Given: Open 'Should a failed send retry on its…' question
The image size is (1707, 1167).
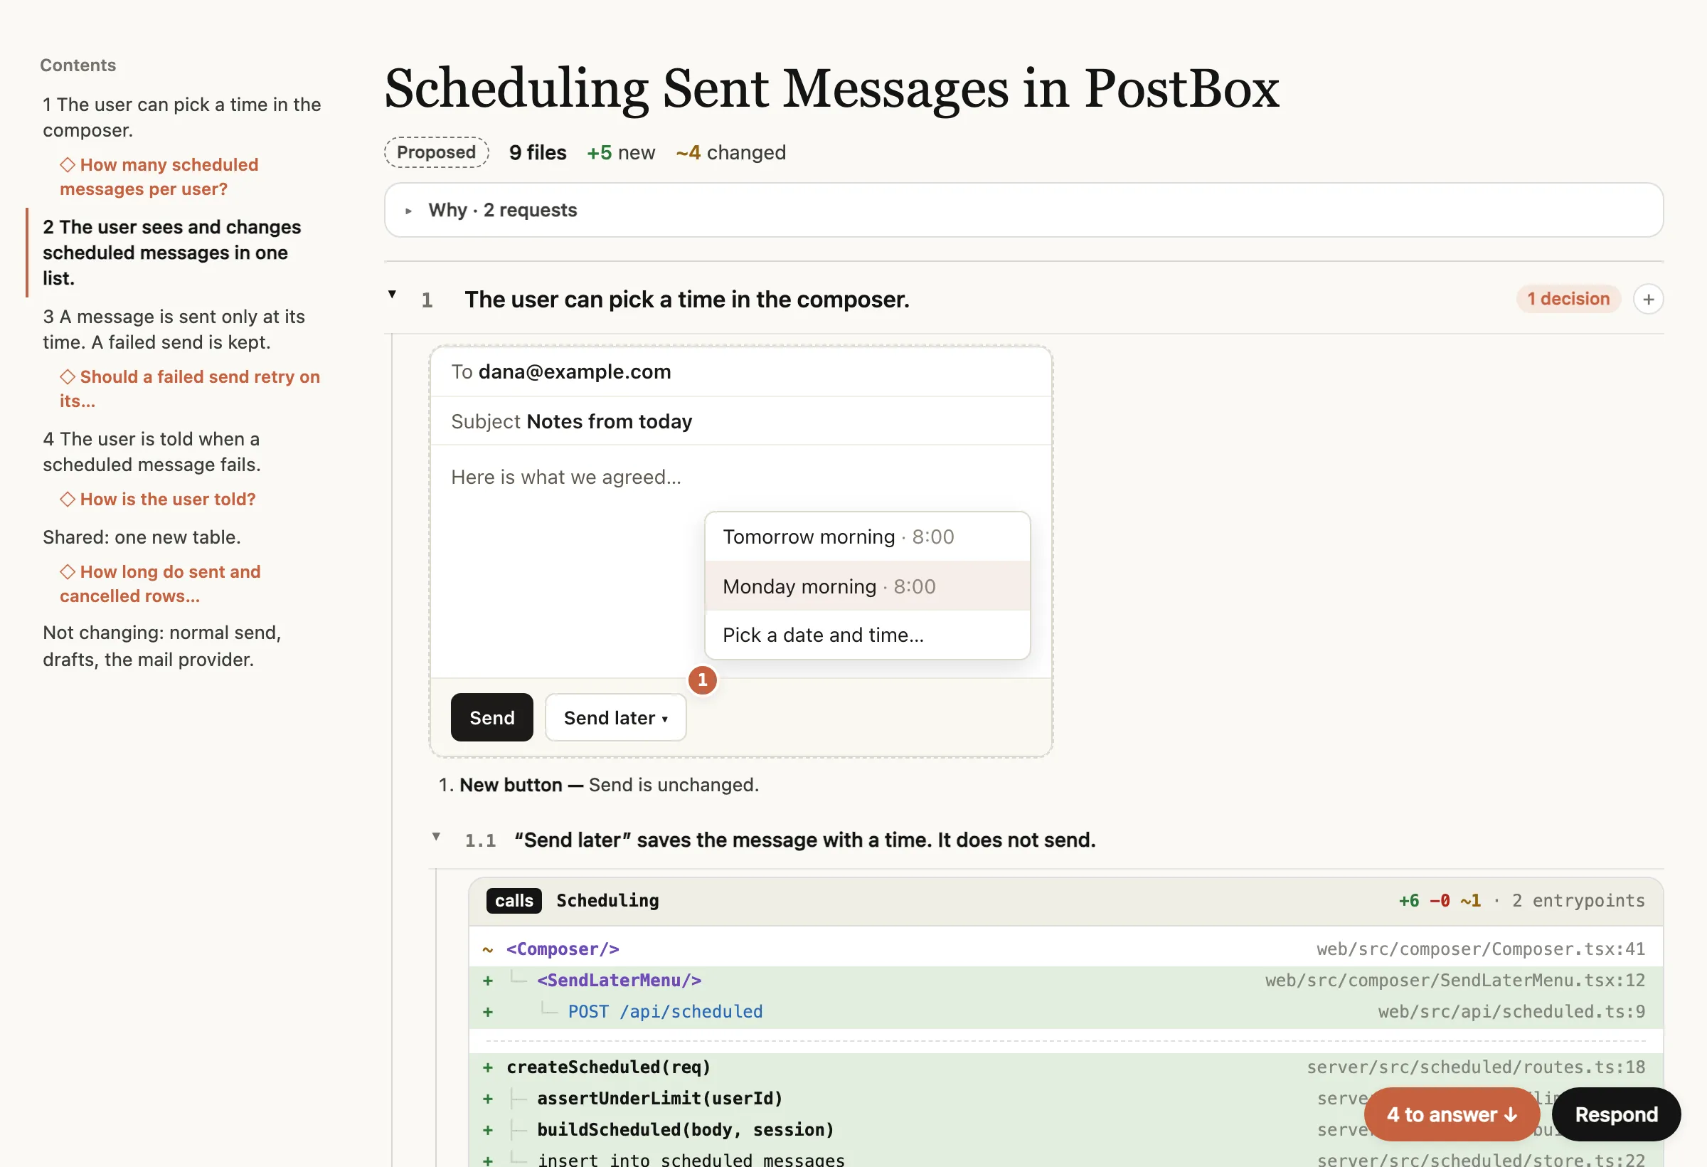Looking at the screenshot, I should click(x=190, y=389).
